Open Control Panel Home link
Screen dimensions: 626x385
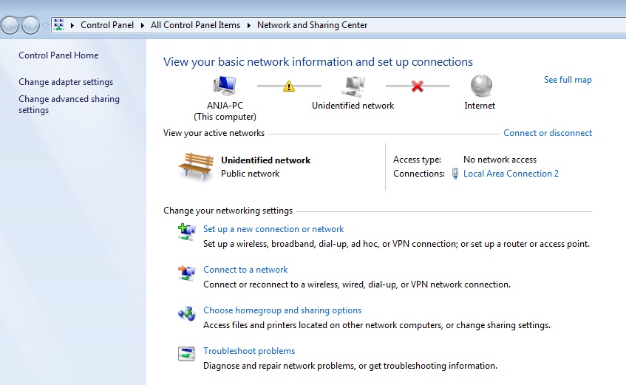(x=58, y=55)
